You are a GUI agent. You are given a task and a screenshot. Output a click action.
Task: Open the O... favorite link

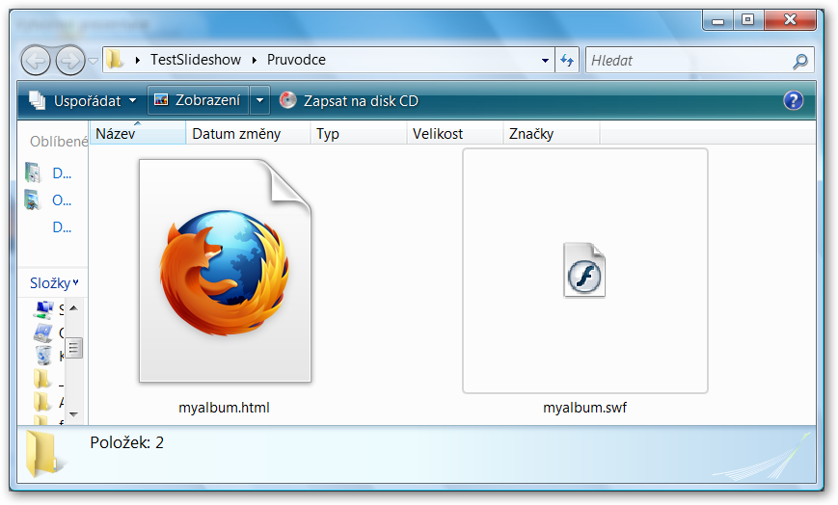(x=62, y=200)
